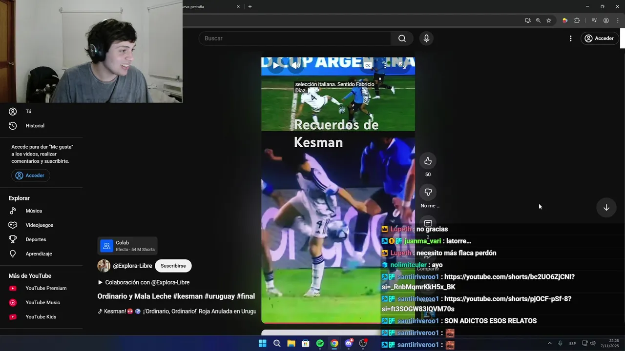Open YouTube Music link

(42, 302)
